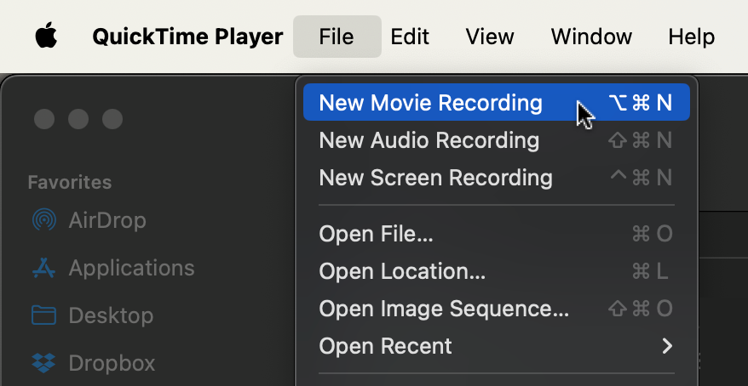This screenshot has height=386, width=748.
Task: Choose New Movie Recording
Action: click(497, 102)
